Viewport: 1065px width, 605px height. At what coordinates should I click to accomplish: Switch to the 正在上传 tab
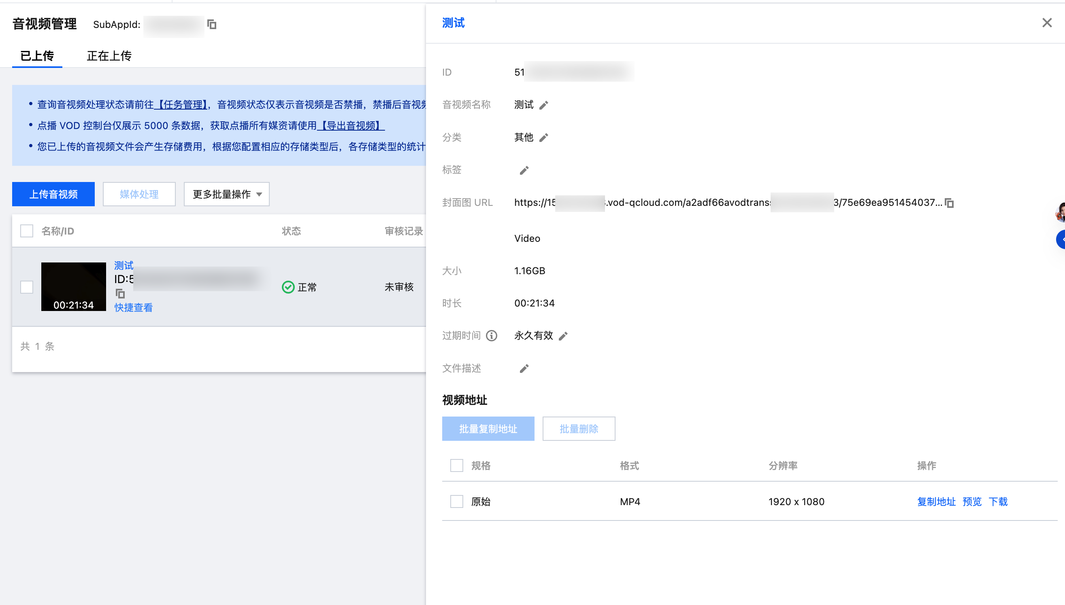click(x=109, y=56)
